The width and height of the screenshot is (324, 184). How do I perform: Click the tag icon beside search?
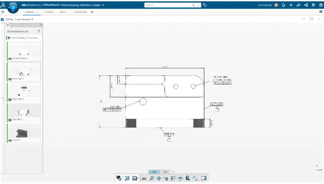[205, 5]
